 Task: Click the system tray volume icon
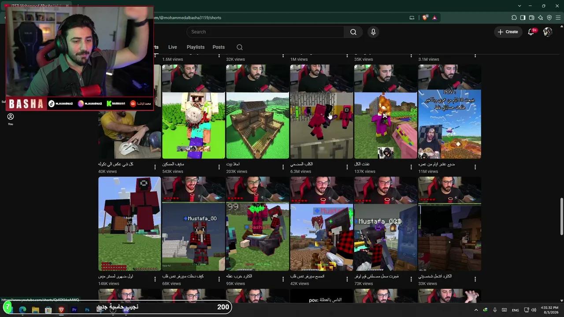coord(534,310)
